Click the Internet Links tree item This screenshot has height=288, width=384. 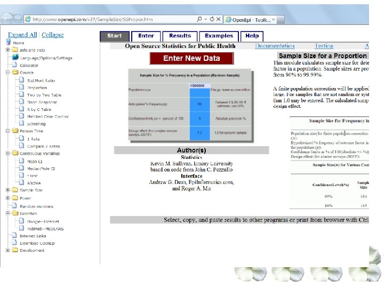(x=33, y=236)
